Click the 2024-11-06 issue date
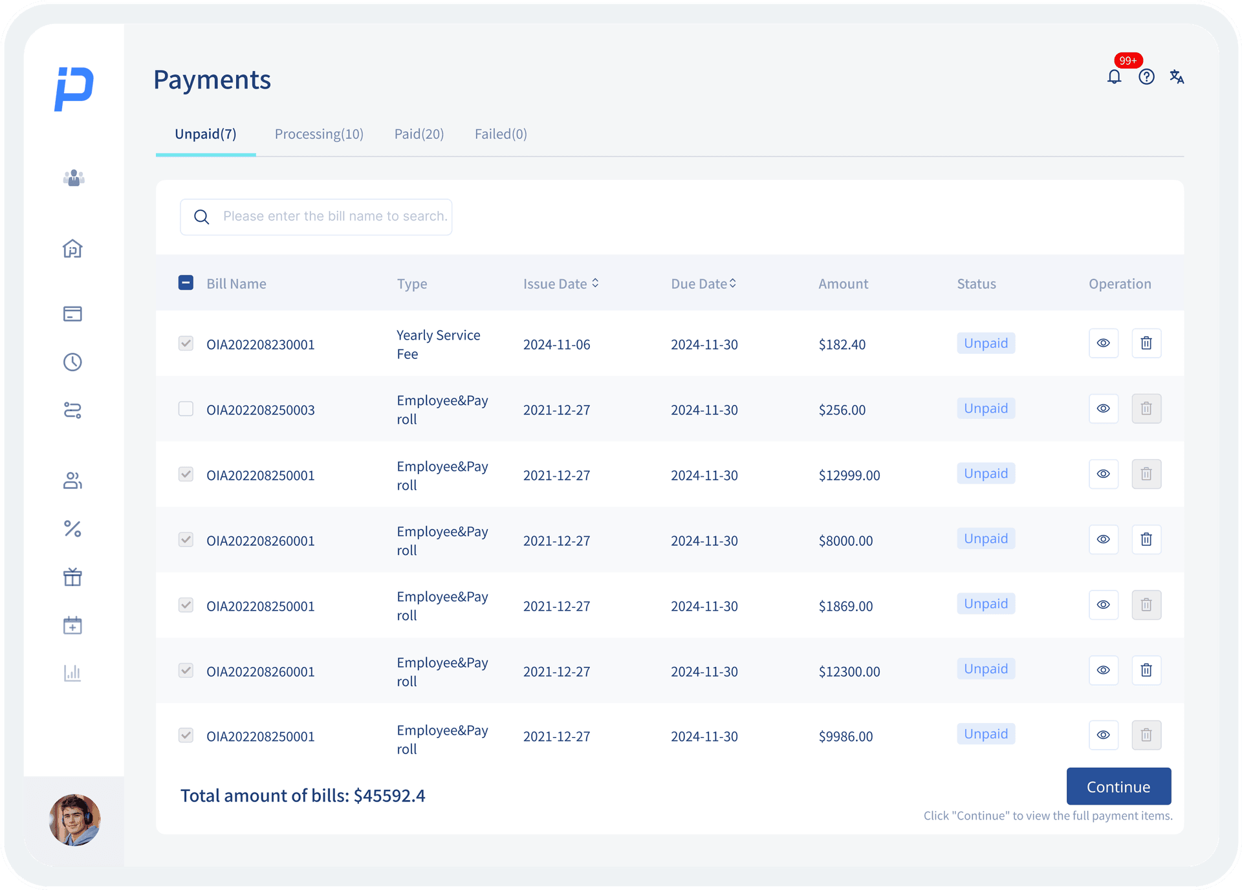1242x890 pixels. tap(556, 345)
